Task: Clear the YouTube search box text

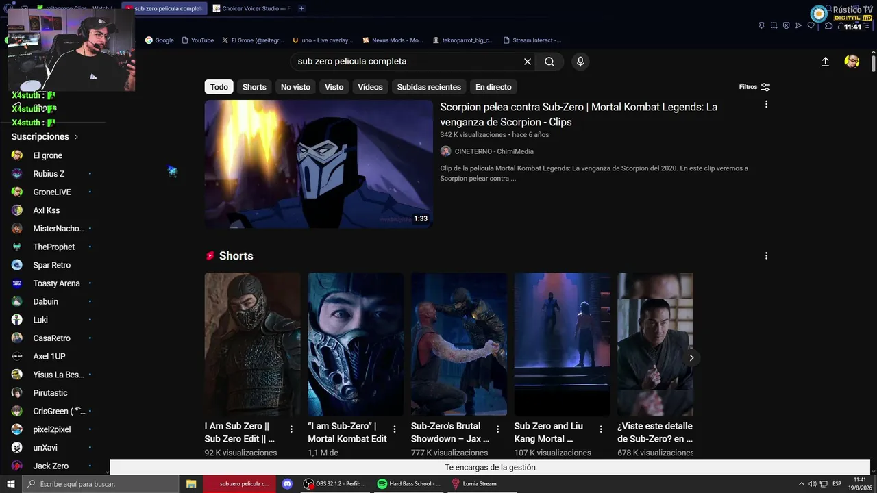Action: (x=528, y=62)
